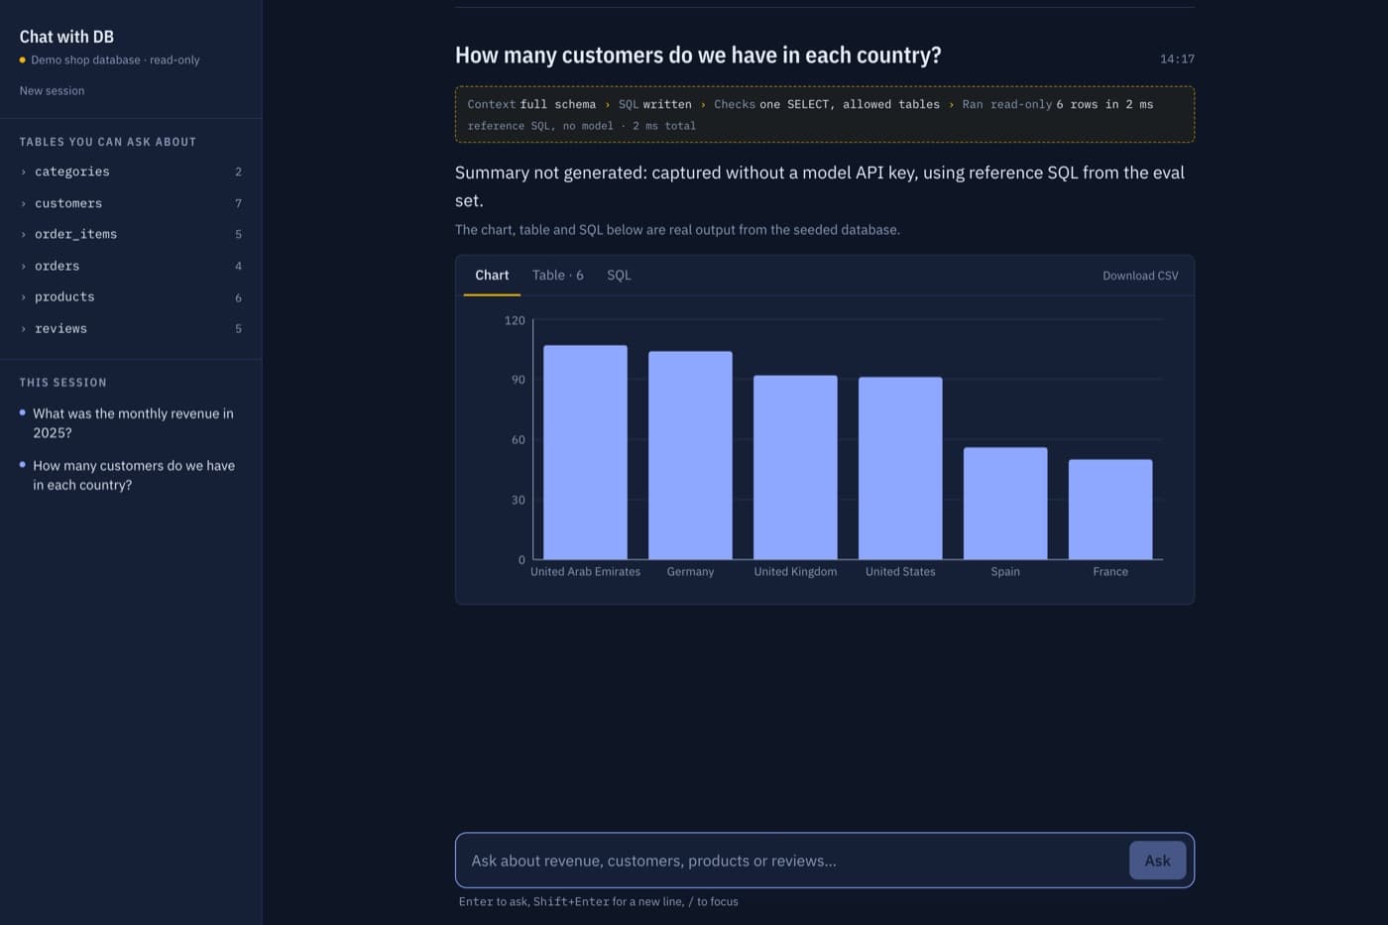The height and width of the screenshot is (925, 1388).
Task: Click the question heading about customers per country
Action: click(x=698, y=56)
